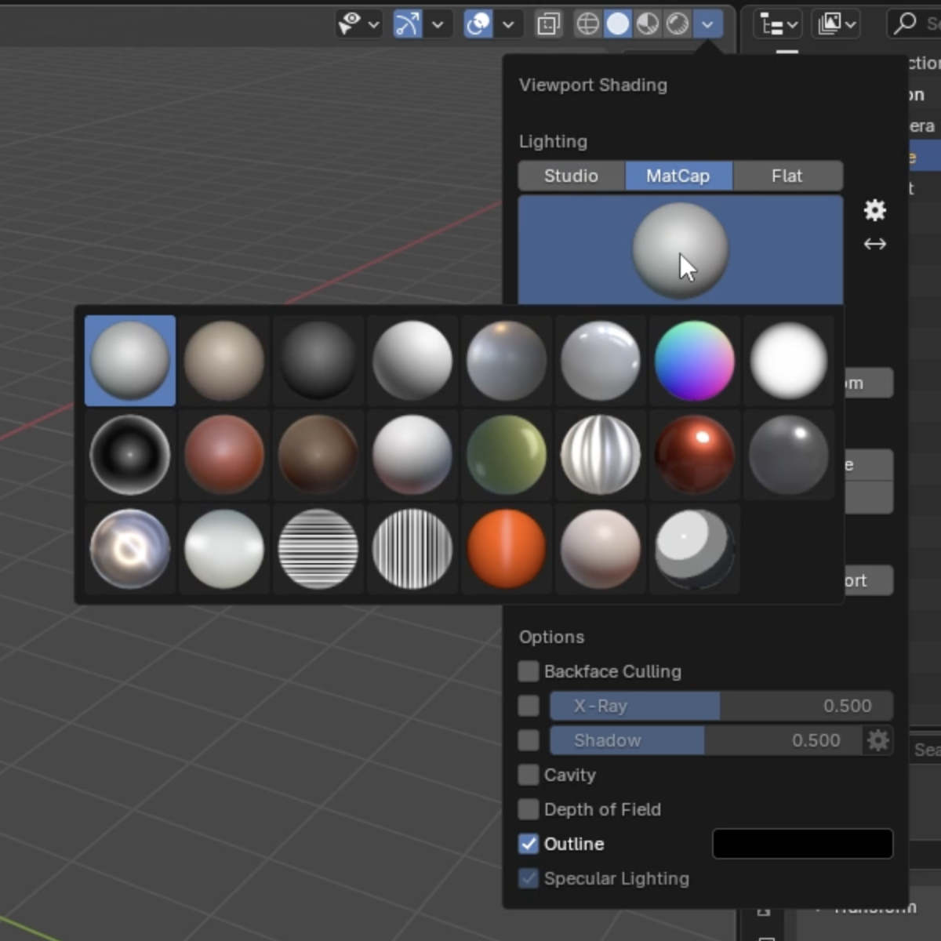Switch to Rendered shading mode
Viewport: 941px width, 941px height.
[x=678, y=24]
